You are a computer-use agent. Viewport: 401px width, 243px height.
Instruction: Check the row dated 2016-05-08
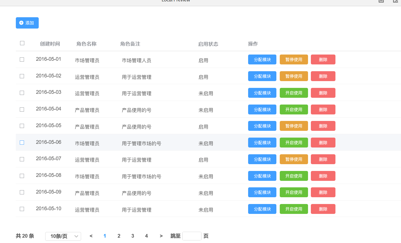click(x=22, y=176)
